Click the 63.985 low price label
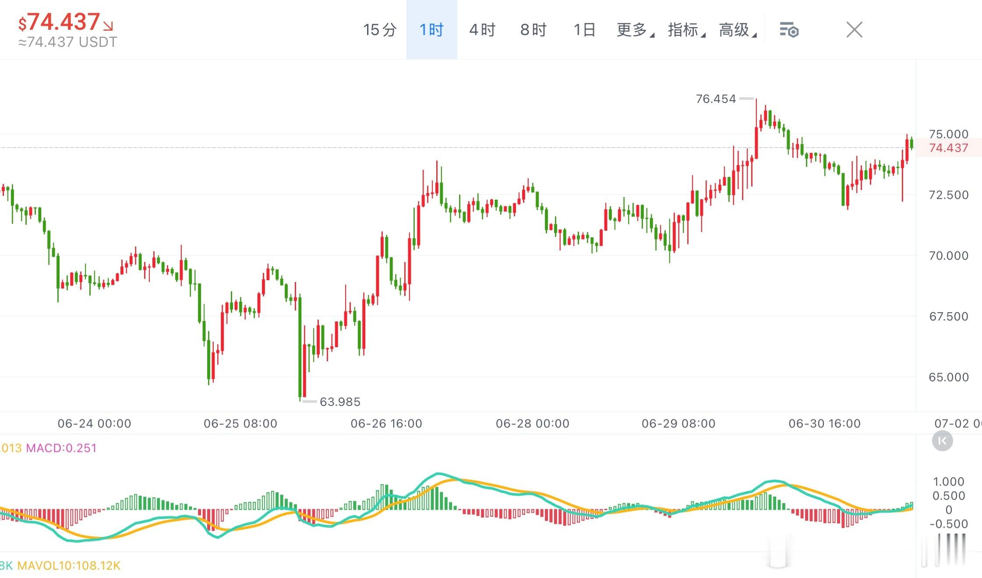Viewport: 982px width, 578px height. tap(340, 402)
